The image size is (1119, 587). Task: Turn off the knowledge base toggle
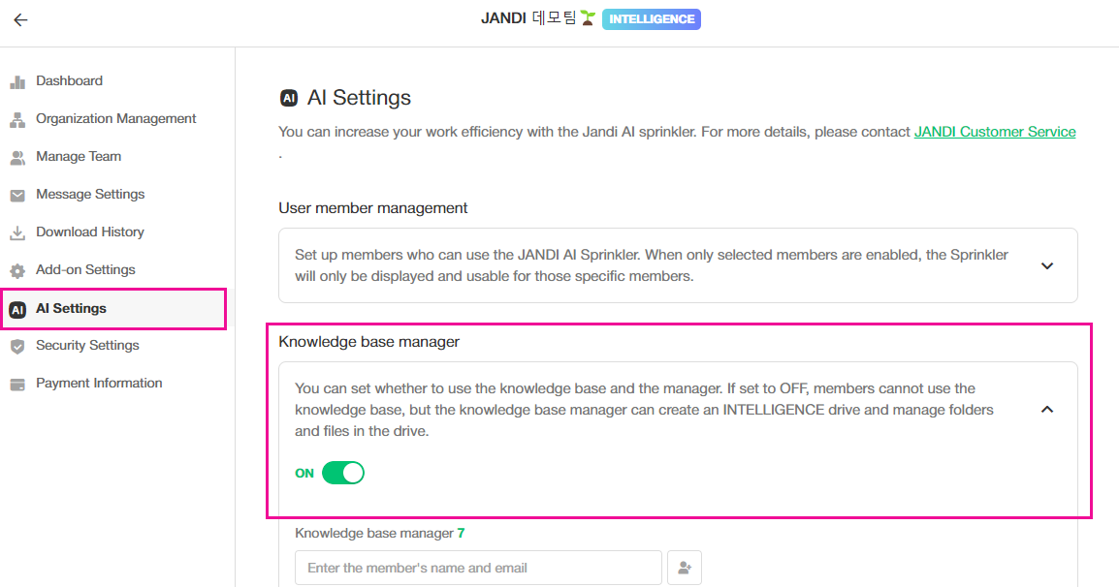pos(342,473)
